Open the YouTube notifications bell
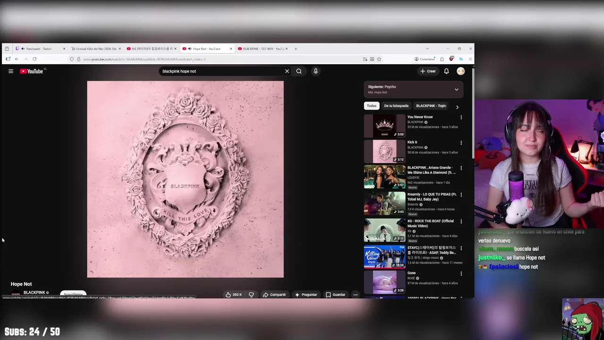 446,71
